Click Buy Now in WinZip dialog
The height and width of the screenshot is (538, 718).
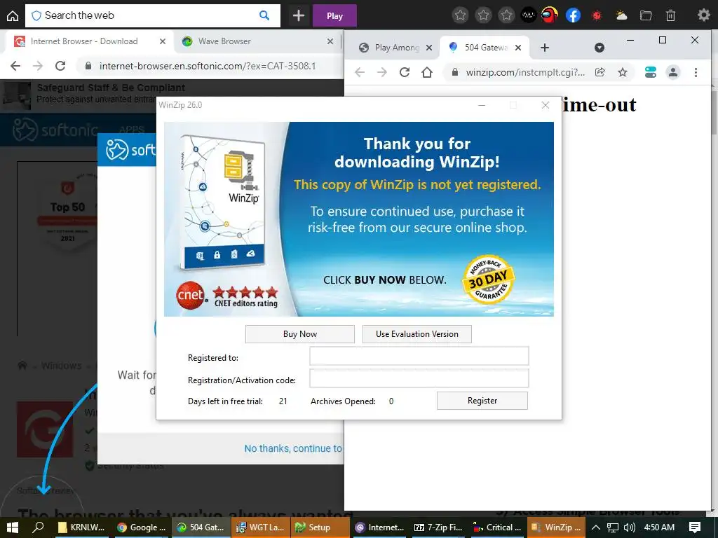300,334
